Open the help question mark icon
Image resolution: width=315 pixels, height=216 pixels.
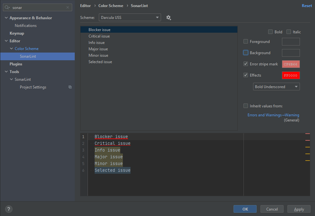point(9,209)
